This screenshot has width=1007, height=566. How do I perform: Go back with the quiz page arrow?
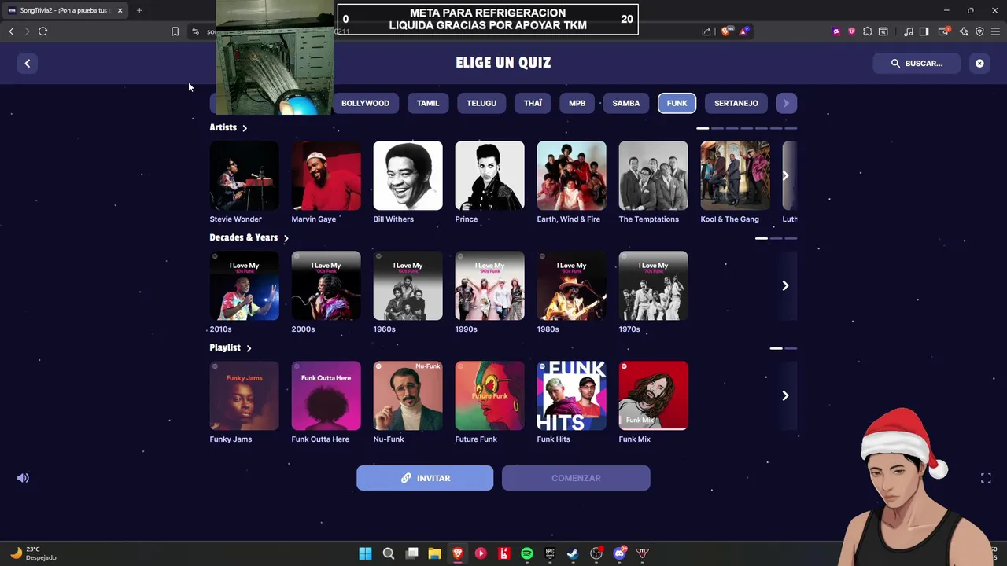tap(28, 64)
